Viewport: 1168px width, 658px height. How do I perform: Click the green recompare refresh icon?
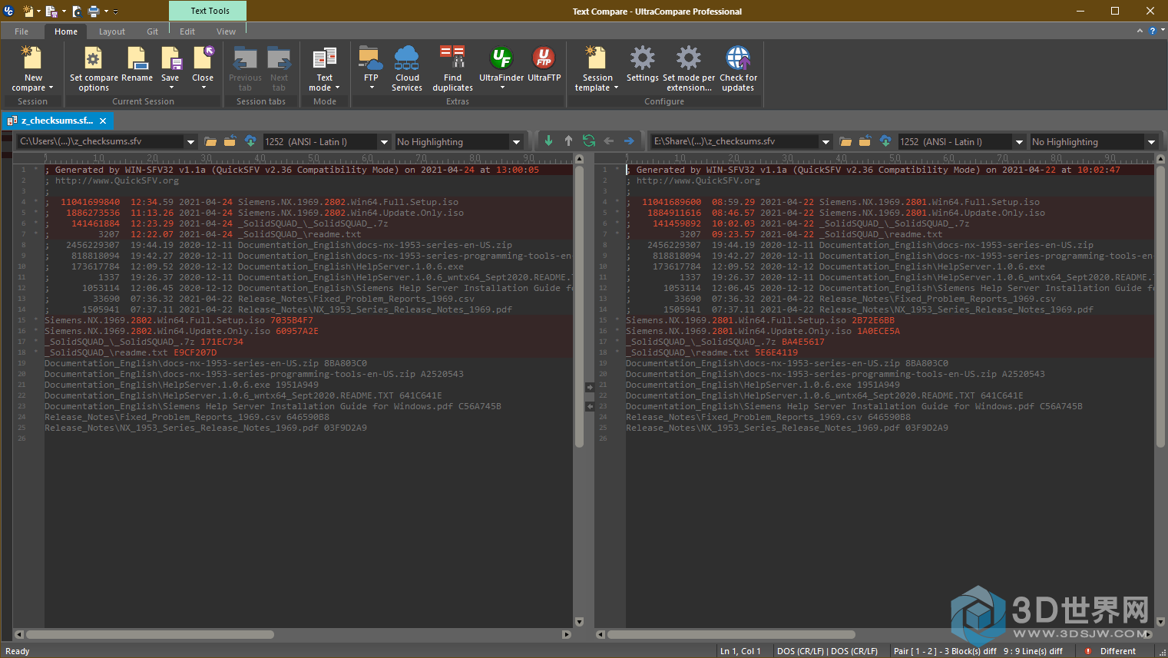coord(589,141)
